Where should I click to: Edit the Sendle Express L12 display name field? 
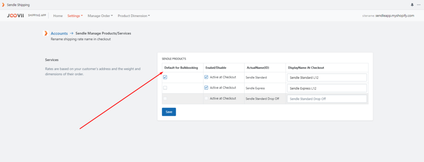click(x=327, y=88)
